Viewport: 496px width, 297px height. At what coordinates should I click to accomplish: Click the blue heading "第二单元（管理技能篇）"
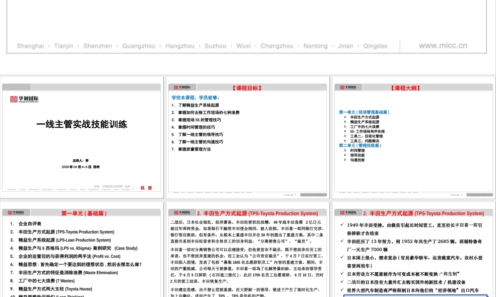(x=360, y=146)
